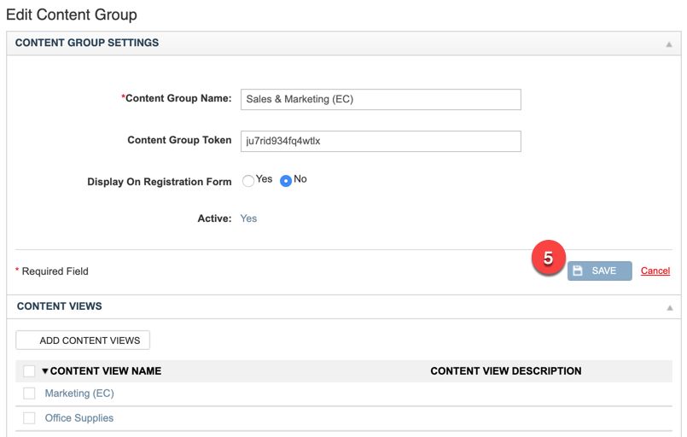The height and width of the screenshot is (437, 687).
Task: Click the ADD CONTENT VIEWS button
Action: pos(83,341)
